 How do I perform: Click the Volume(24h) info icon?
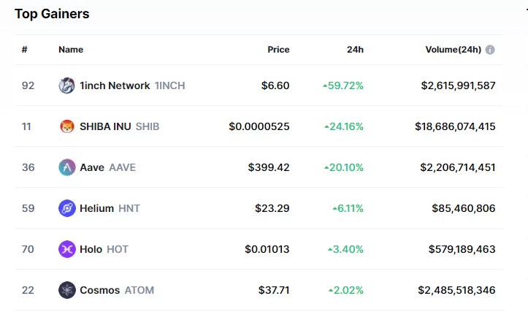[490, 50]
